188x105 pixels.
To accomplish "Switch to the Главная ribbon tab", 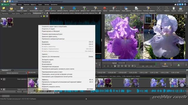I will pos(13,5).
